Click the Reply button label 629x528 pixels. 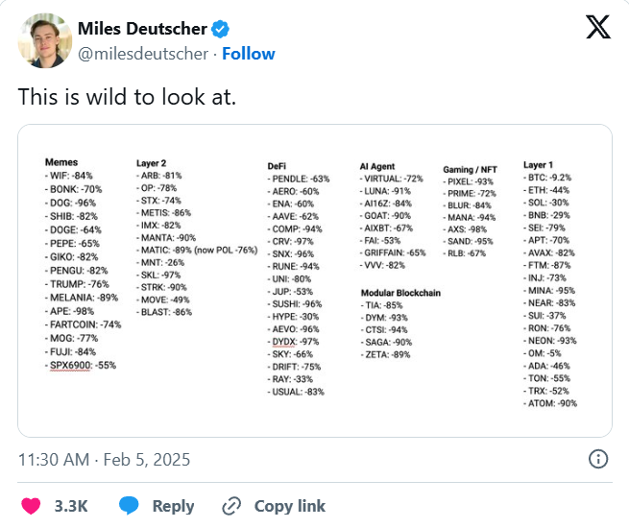(x=173, y=506)
